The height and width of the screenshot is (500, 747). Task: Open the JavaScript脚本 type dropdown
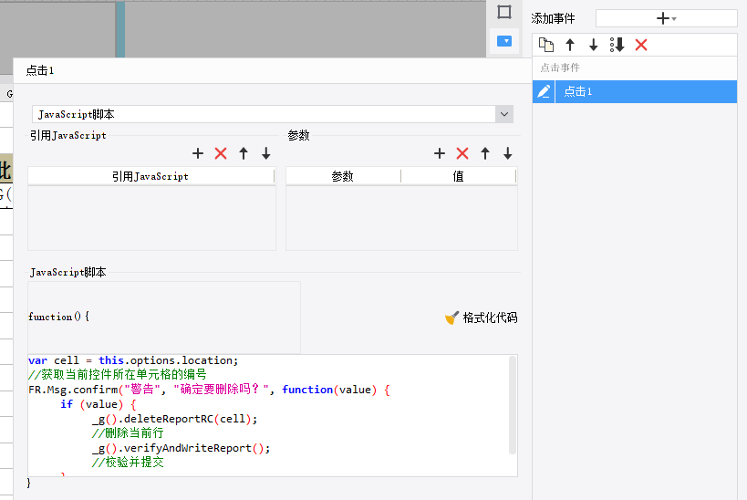click(504, 114)
